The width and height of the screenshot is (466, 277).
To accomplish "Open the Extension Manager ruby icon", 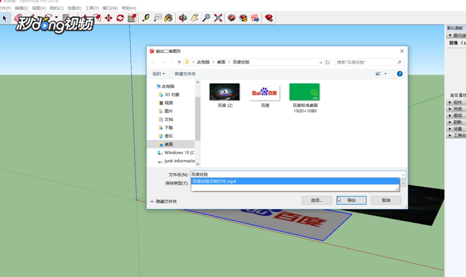I will coord(269,18).
